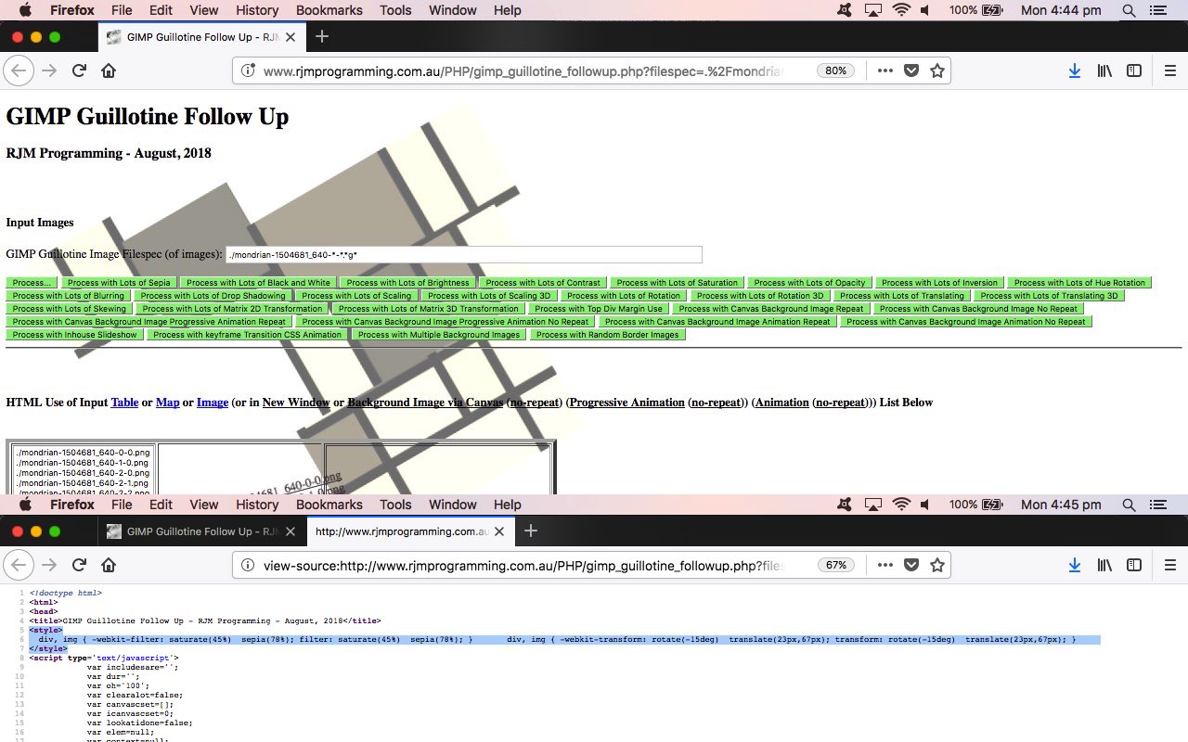The width and height of the screenshot is (1188, 742).
Task: Open hamburger menu in the view-source window
Action: click(x=1170, y=565)
